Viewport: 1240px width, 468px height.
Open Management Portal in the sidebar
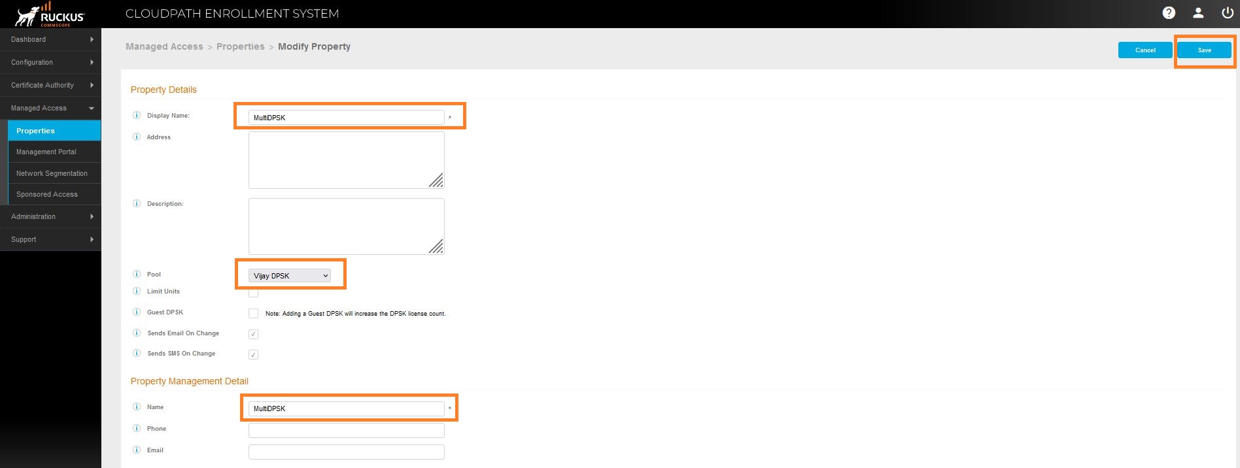[54, 152]
